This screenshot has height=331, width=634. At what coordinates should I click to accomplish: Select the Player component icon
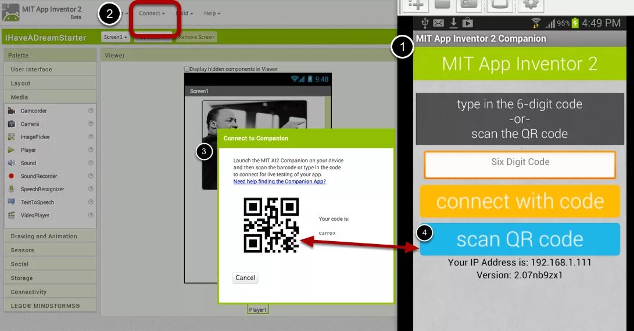pyautogui.click(x=11, y=150)
